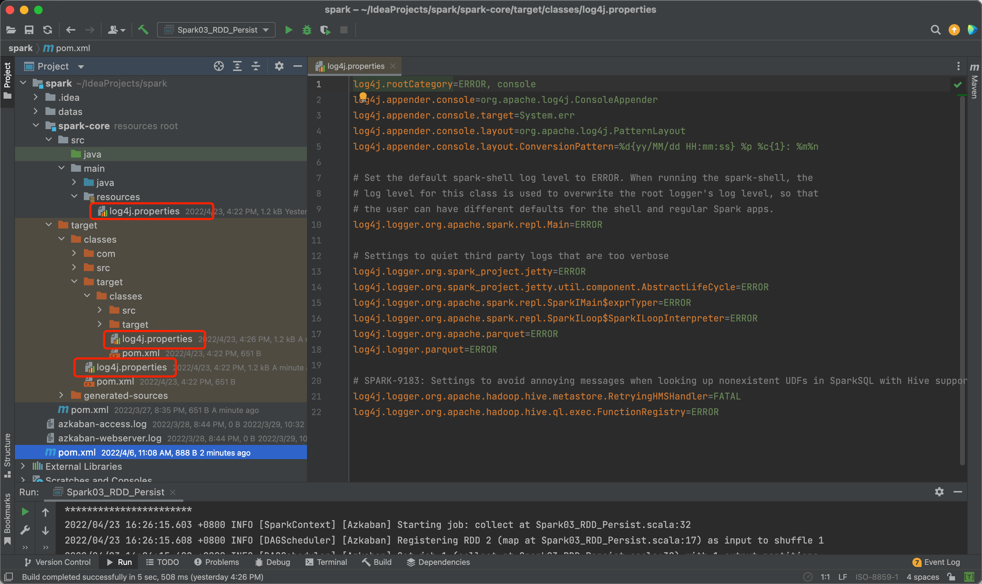Change the LF line separator in status bar

(842, 577)
